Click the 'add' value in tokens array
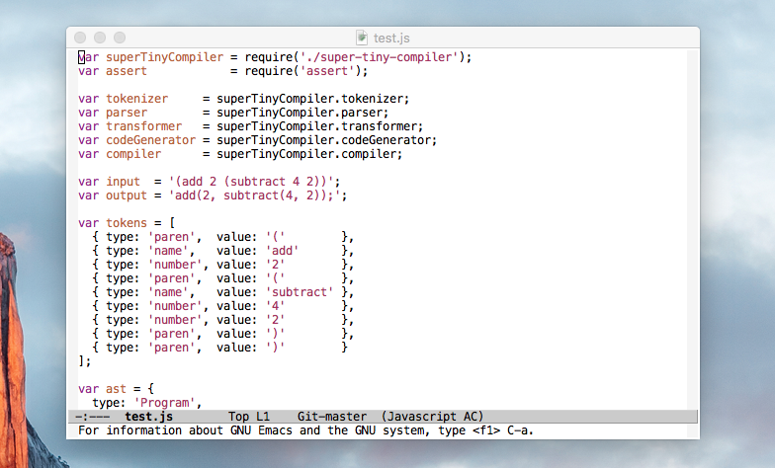The height and width of the screenshot is (468, 775). click(x=283, y=251)
